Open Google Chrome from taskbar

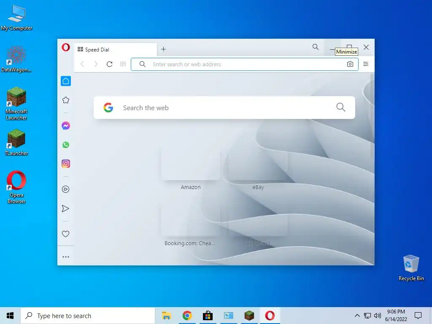coord(187,316)
